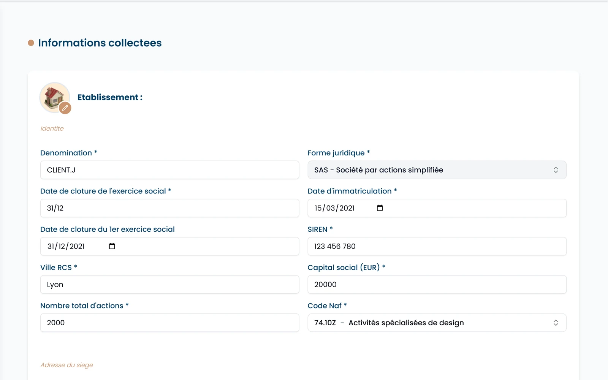
Task: Click the Denomination label
Action: pos(69,153)
